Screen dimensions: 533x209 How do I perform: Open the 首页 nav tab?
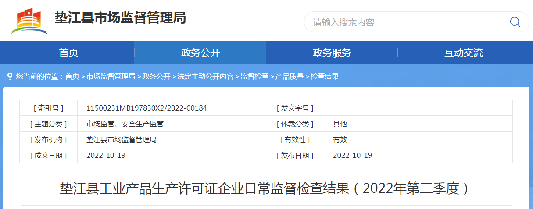(68, 53)
